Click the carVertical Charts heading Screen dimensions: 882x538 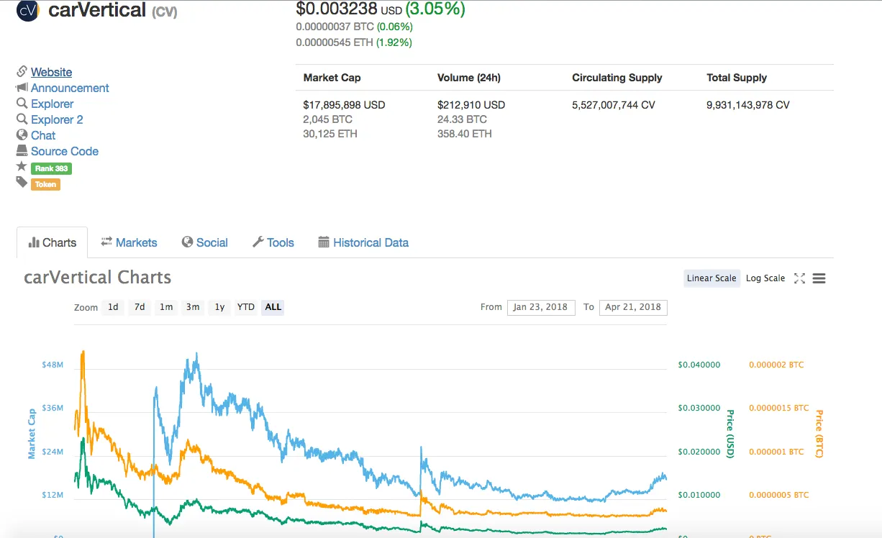click(98, 278)
